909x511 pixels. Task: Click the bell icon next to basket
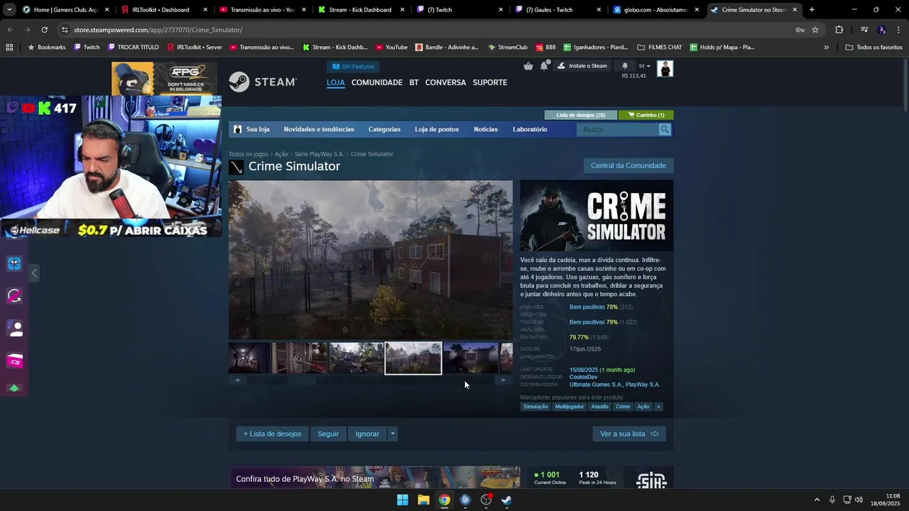point(544,66)
